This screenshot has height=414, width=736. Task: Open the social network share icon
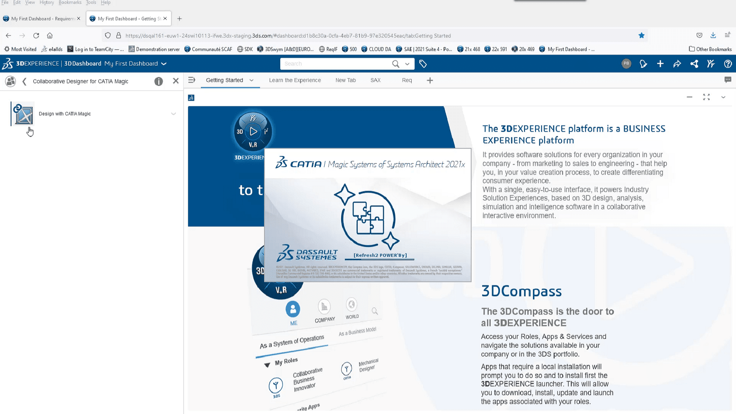694,64
